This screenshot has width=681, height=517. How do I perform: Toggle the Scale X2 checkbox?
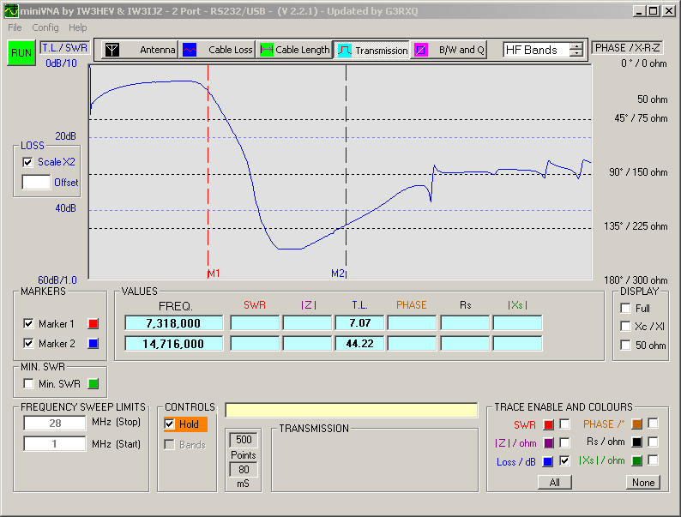pos(27,162)
